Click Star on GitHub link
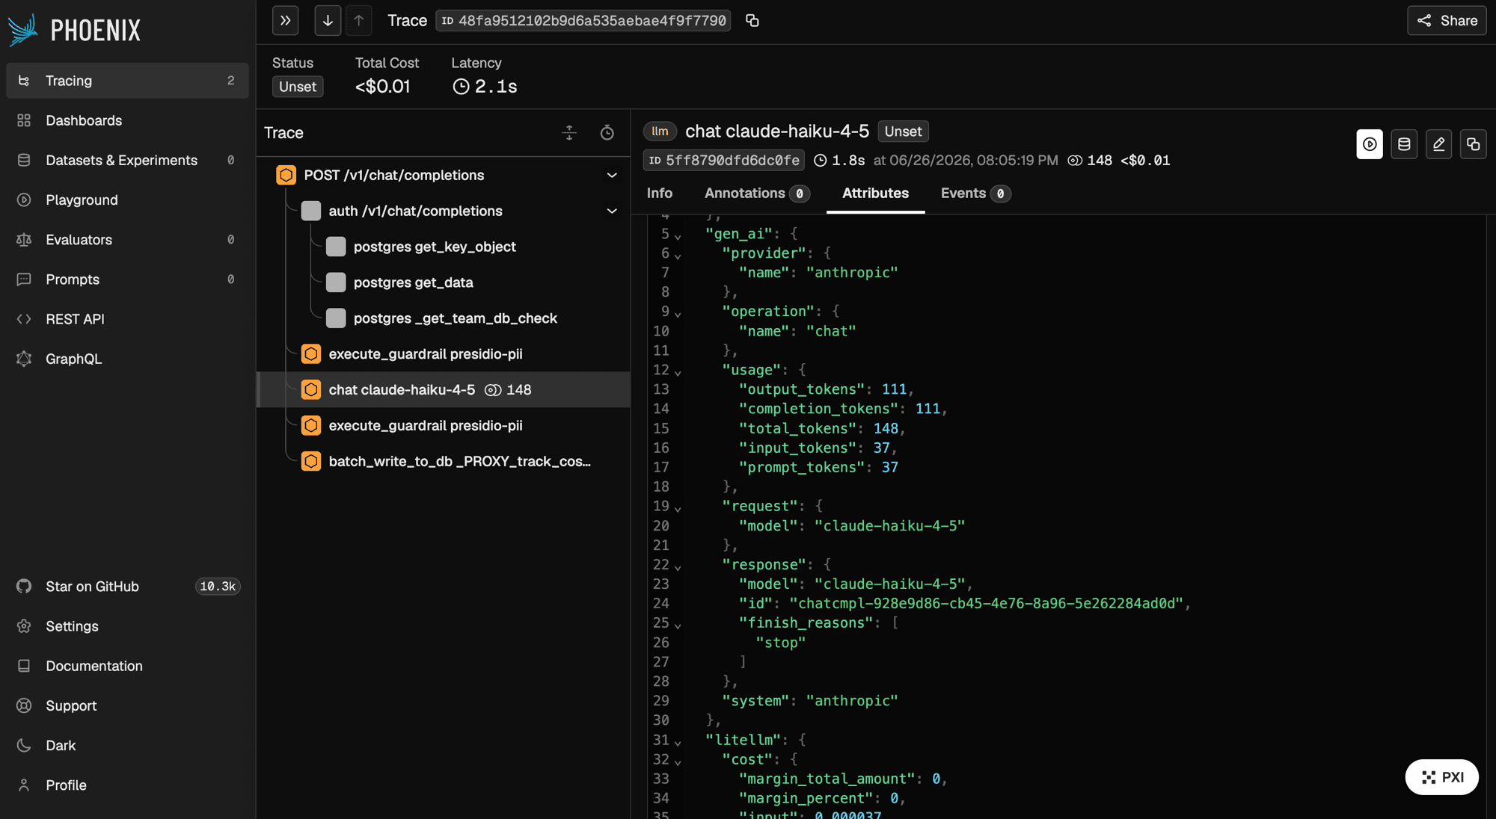1496x819 pixels. click(127, 586)
